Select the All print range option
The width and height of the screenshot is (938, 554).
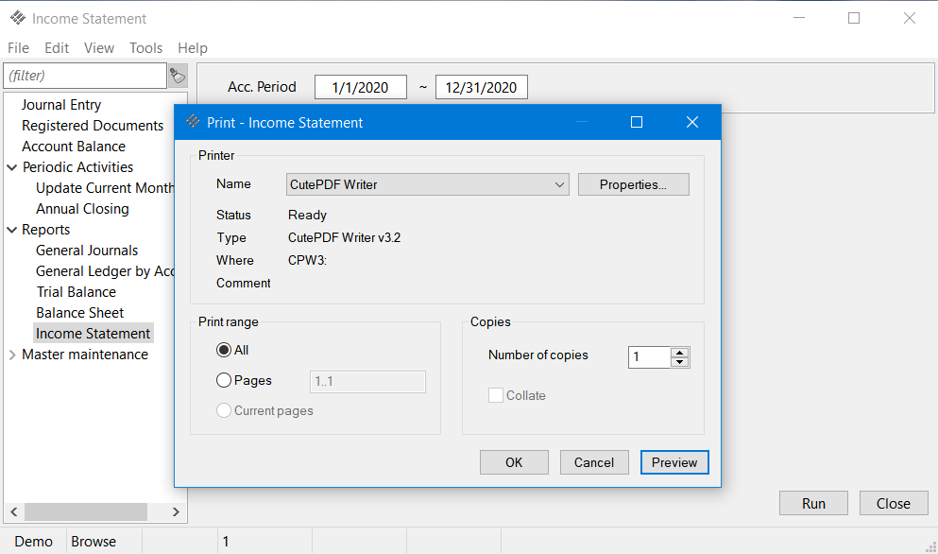(x=224, y=350)
